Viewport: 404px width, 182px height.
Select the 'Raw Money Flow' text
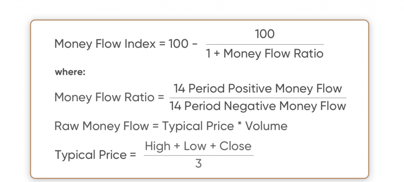point(101,126)
